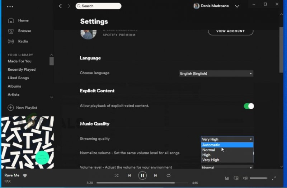The height and width of the screenshot is (188, 287).
Task: Click the now playing album art
Action: click(28, 142)
